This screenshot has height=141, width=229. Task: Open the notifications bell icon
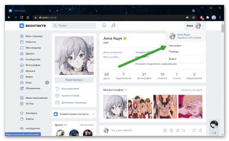click(x=104, y=26)
